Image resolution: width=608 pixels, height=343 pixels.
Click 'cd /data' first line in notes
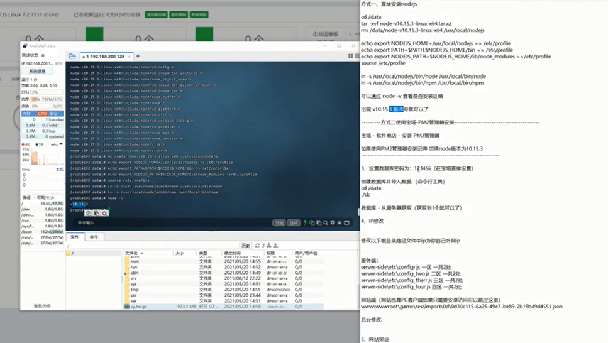click(x=371, y=17)
